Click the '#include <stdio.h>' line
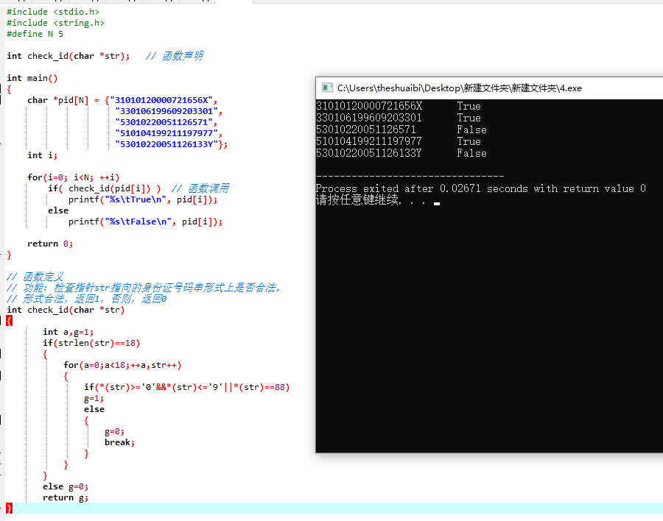 pyautogui.click(x=53, y=12)
